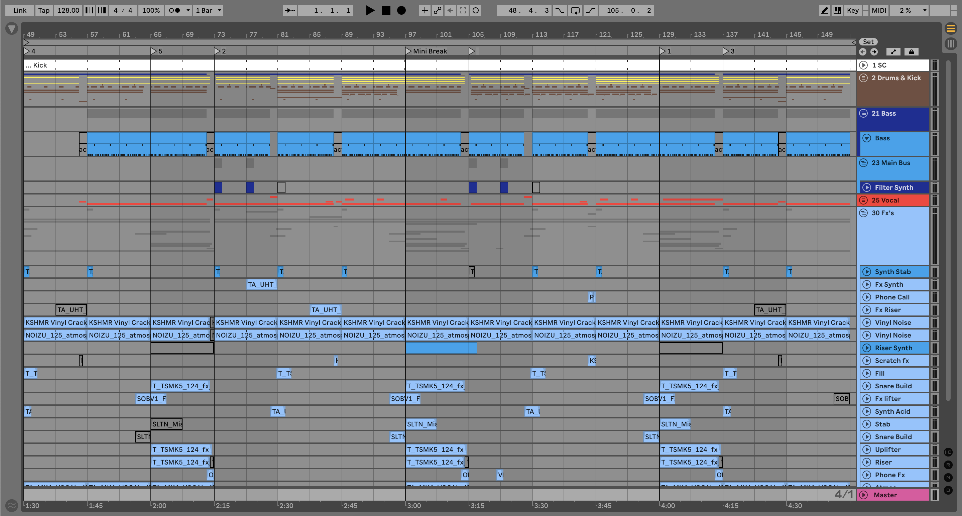
Task: Enable Key map mode
Action: point(852,10)
